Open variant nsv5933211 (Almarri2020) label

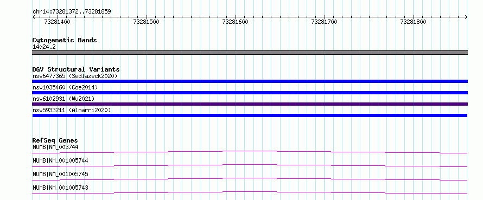point(72,110)
